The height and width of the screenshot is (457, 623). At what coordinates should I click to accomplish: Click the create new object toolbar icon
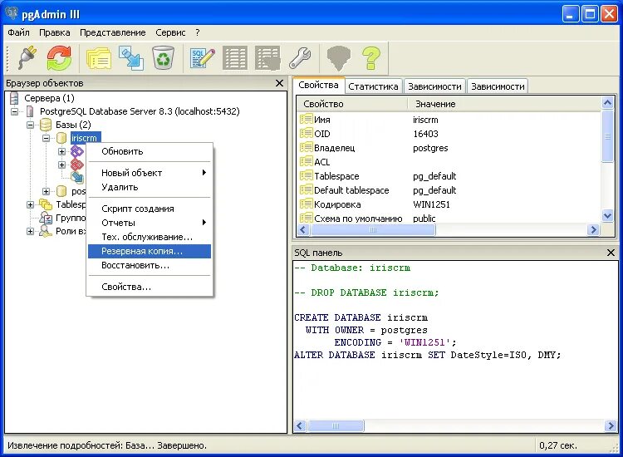click(x=131, y=58)
